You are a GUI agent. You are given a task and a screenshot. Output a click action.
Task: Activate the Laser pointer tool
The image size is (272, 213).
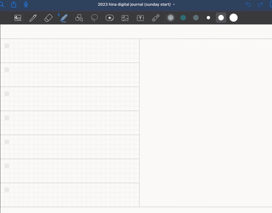(x=156, y=18)
